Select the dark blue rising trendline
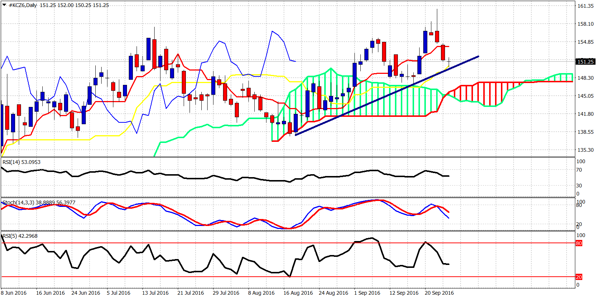This screenshot has height=298, width=597. click(387, 96)
